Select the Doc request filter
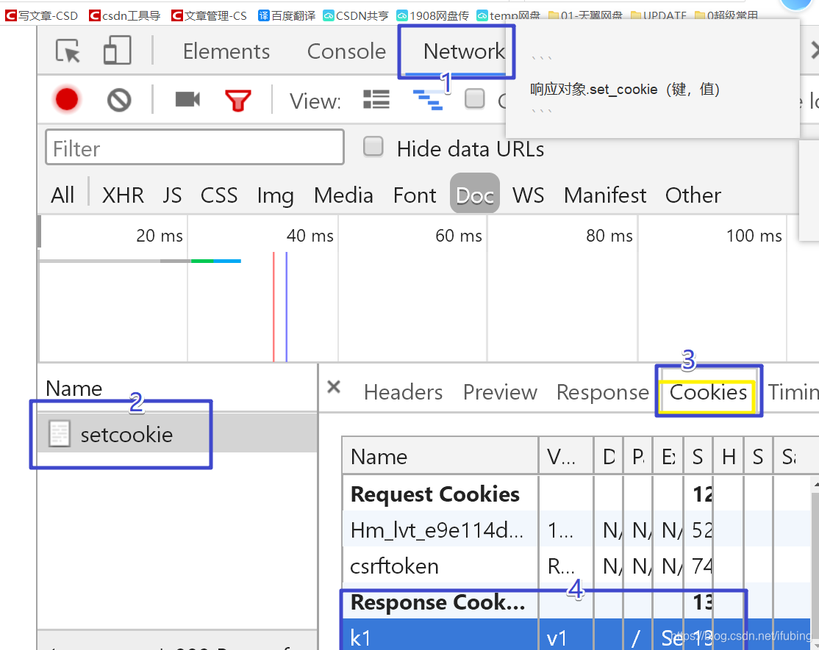The image size is (819, 650). tap(475, 194)
